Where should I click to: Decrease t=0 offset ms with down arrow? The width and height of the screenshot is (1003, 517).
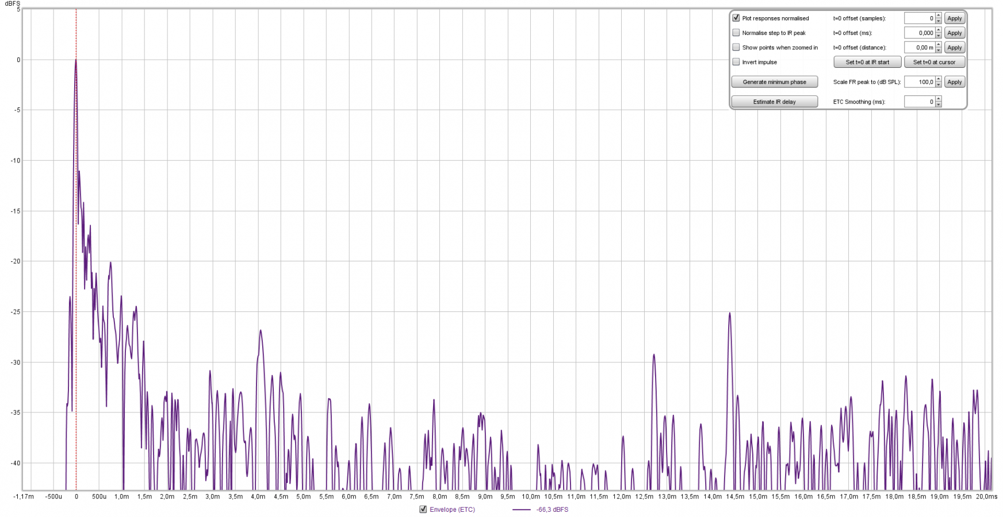coord(939,36)
